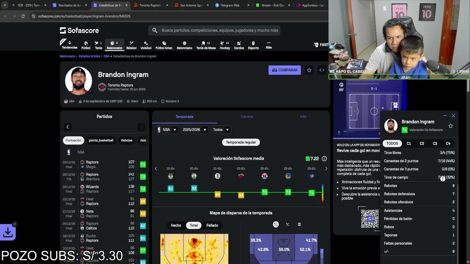Open the Tendencias sports section
Viewport: 470px width, 264px height.
pos(69,45)
